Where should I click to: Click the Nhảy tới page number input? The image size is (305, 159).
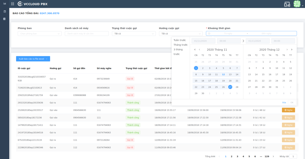293,156
